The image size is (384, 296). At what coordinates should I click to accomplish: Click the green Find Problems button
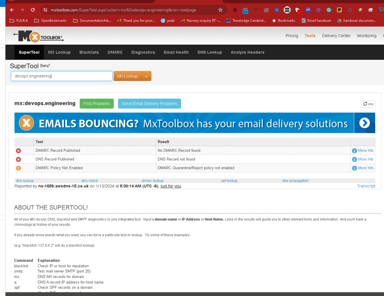[x=96, y=104]
